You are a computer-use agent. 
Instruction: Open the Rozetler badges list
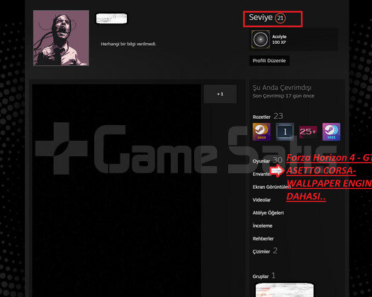pyautogui.click(x=261, y=117)
